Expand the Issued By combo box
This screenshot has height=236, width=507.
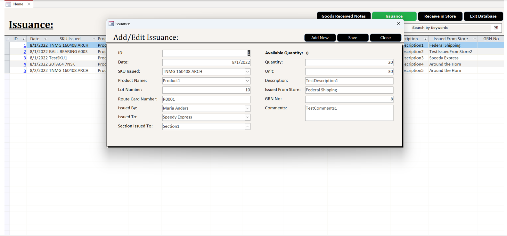pos(247,108)
